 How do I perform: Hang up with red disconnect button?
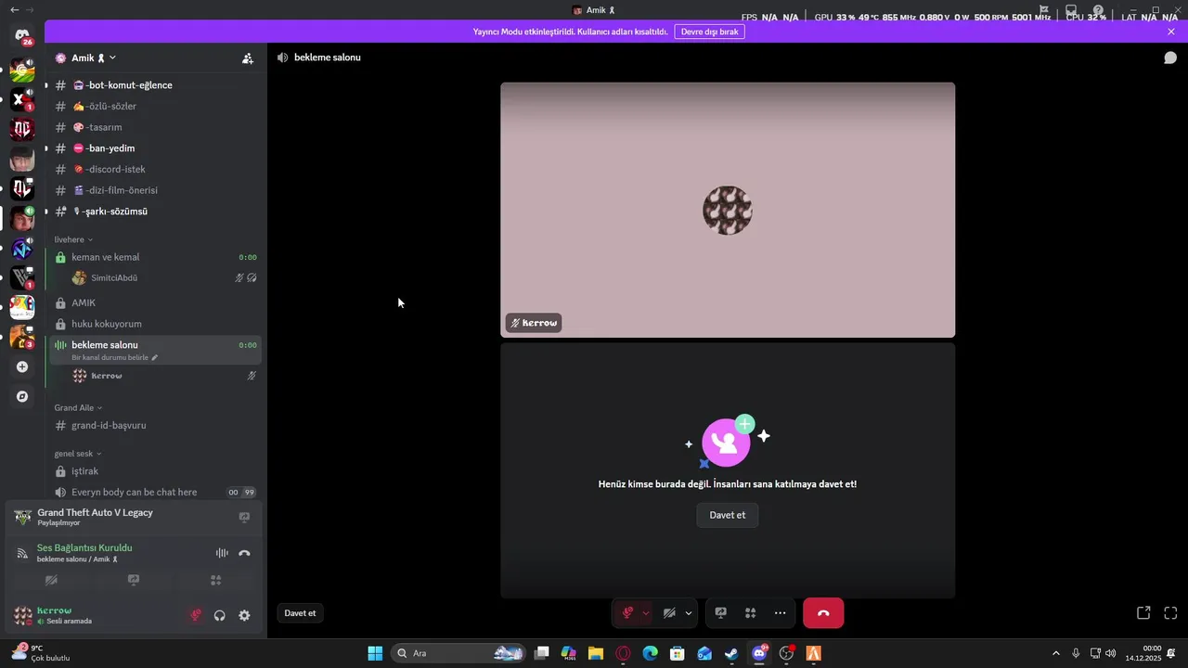point(823,612)
